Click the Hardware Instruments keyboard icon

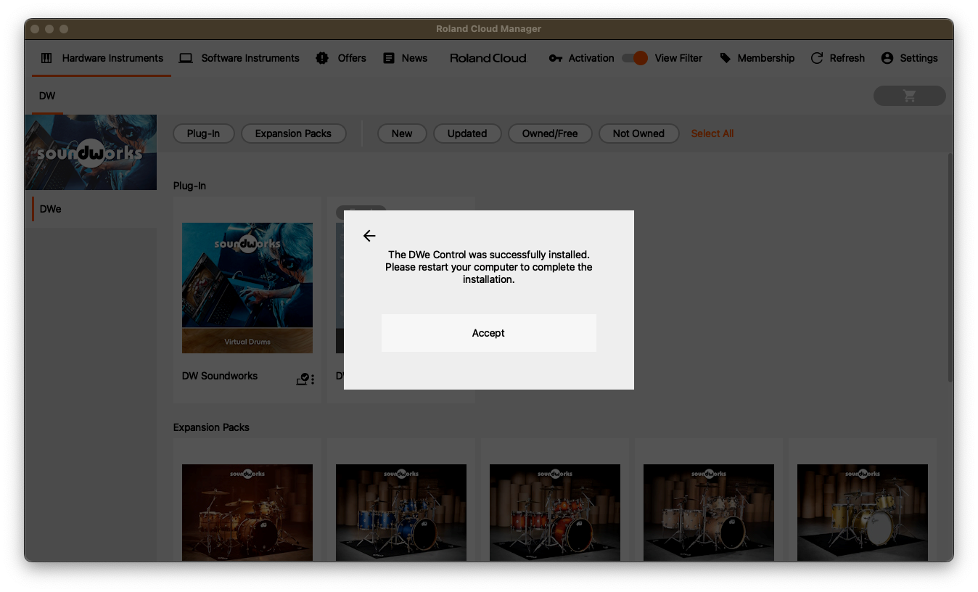tap(46, 58)
